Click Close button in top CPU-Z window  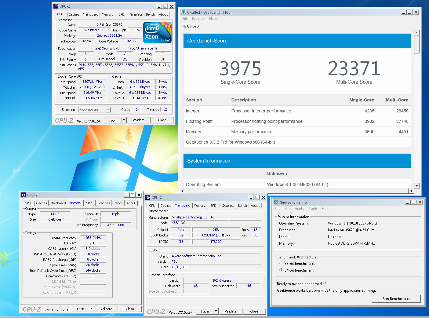pyautogui.click(x=162, y=120)
